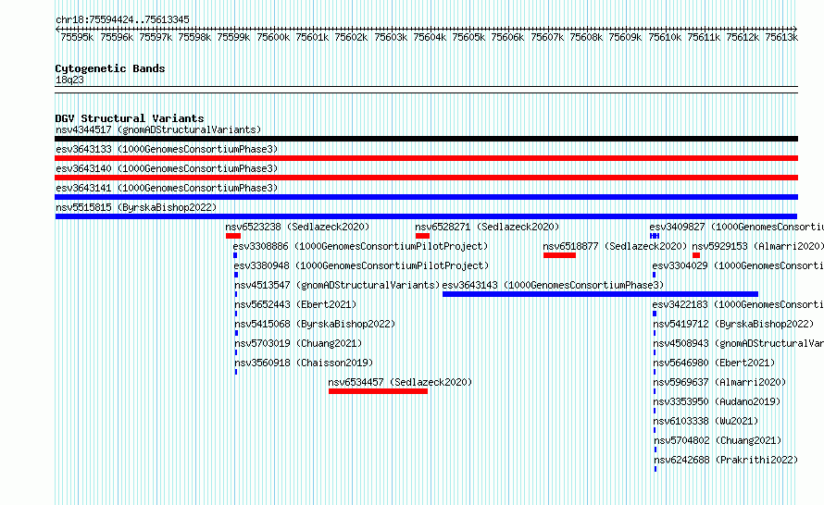Open the esv3643141 variant label
The height and width of the screenshot is (505, 824).
(x=167, y=188)
